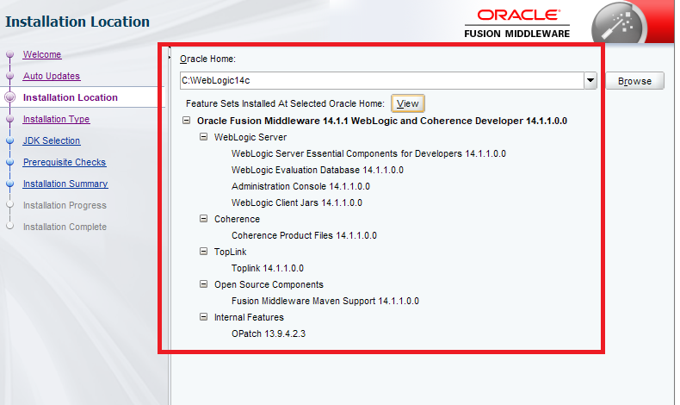Click the current Installation Location step marker

pyautogui.click(x=10, y=97)
